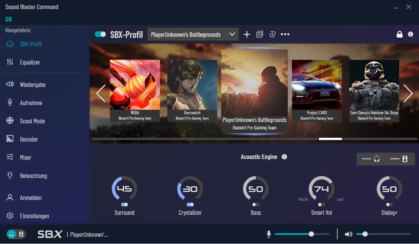Click the G6 device label
Image resolution: width=419 pixels, height=244 pixels.
pyautogui.click(x=8, y=19)
